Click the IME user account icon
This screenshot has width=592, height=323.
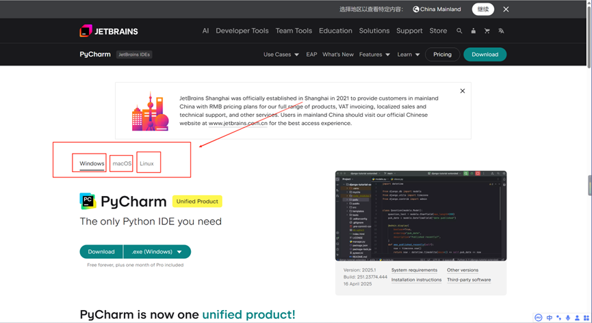click(577, 318)
